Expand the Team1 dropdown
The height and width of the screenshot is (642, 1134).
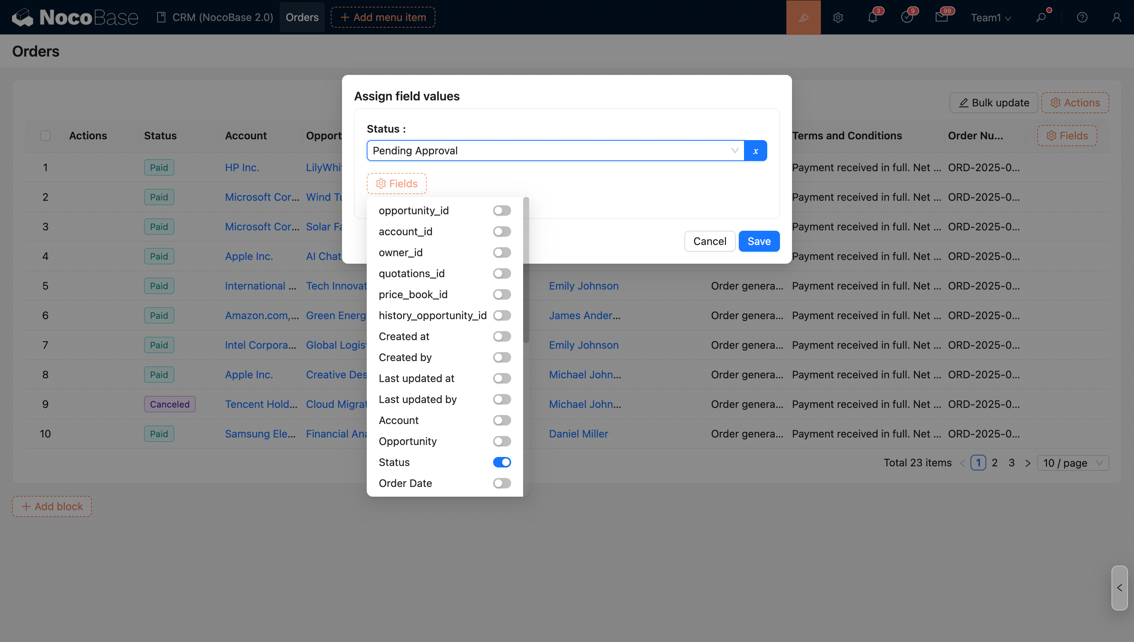990,18
